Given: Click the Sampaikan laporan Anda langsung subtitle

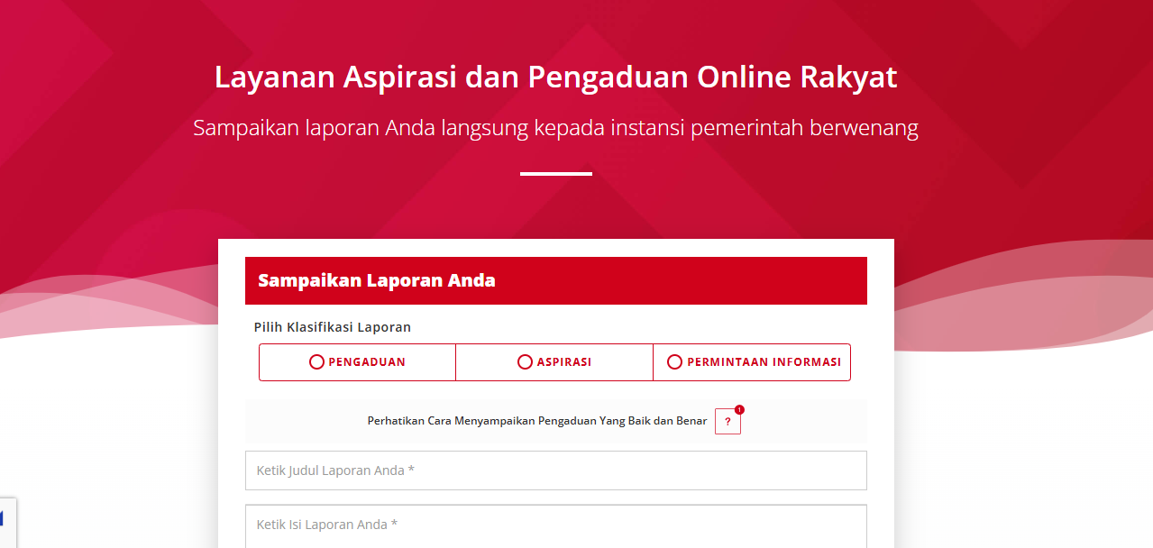Looking at the screenshot, I should 555,128.
